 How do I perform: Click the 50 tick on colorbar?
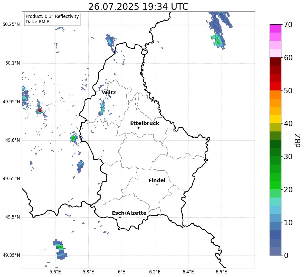(x=288, y=91)
